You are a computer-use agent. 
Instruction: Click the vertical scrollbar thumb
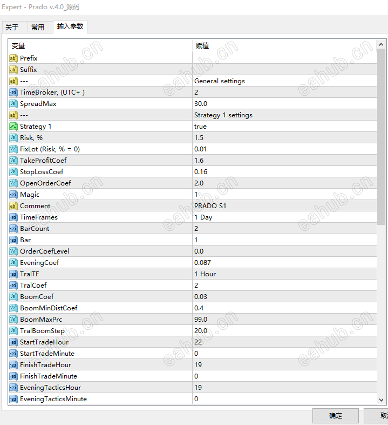point(381,137)
